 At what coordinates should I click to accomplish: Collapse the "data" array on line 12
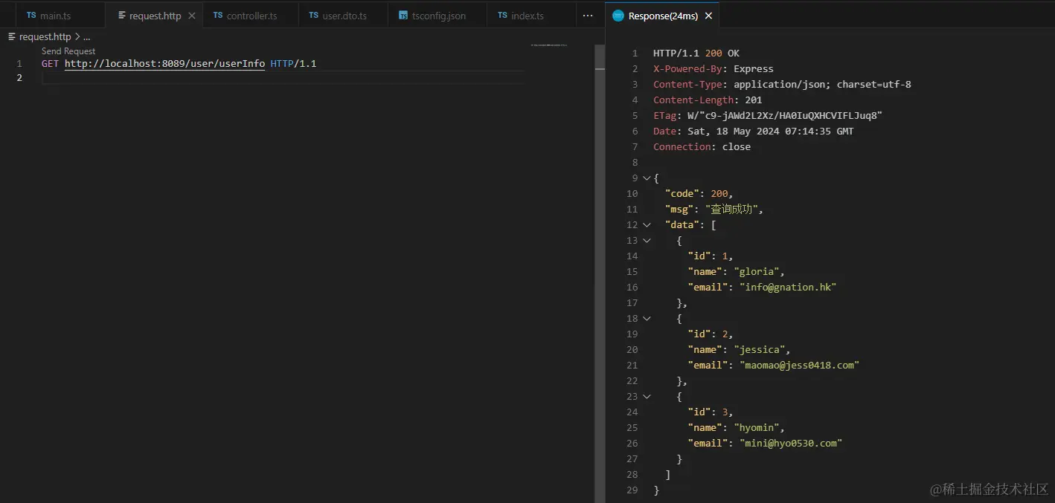click(647, 225)
